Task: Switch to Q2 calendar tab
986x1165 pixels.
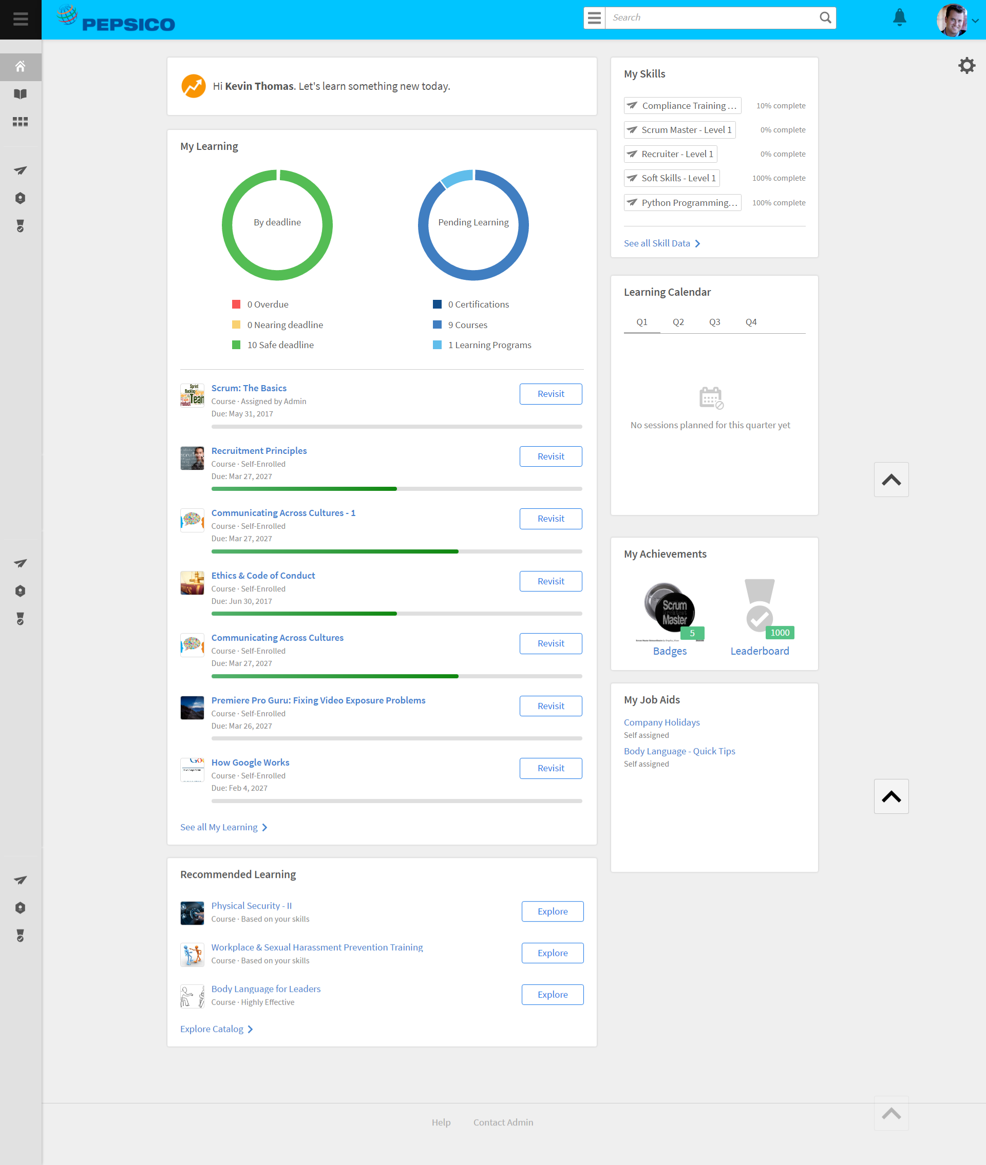Action: (x=678, y=322)
